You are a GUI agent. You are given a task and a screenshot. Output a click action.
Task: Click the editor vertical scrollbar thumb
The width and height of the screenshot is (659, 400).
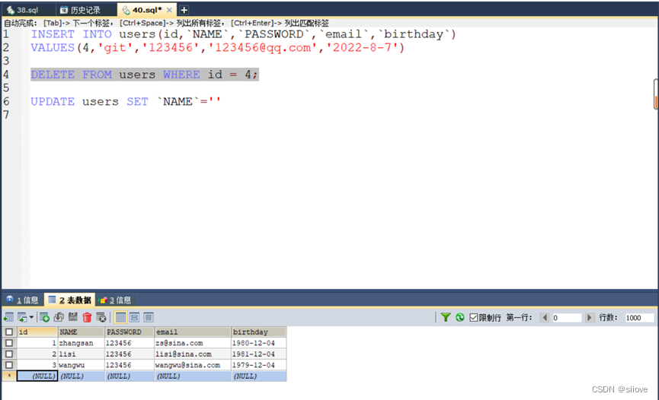tap(656, 94)
